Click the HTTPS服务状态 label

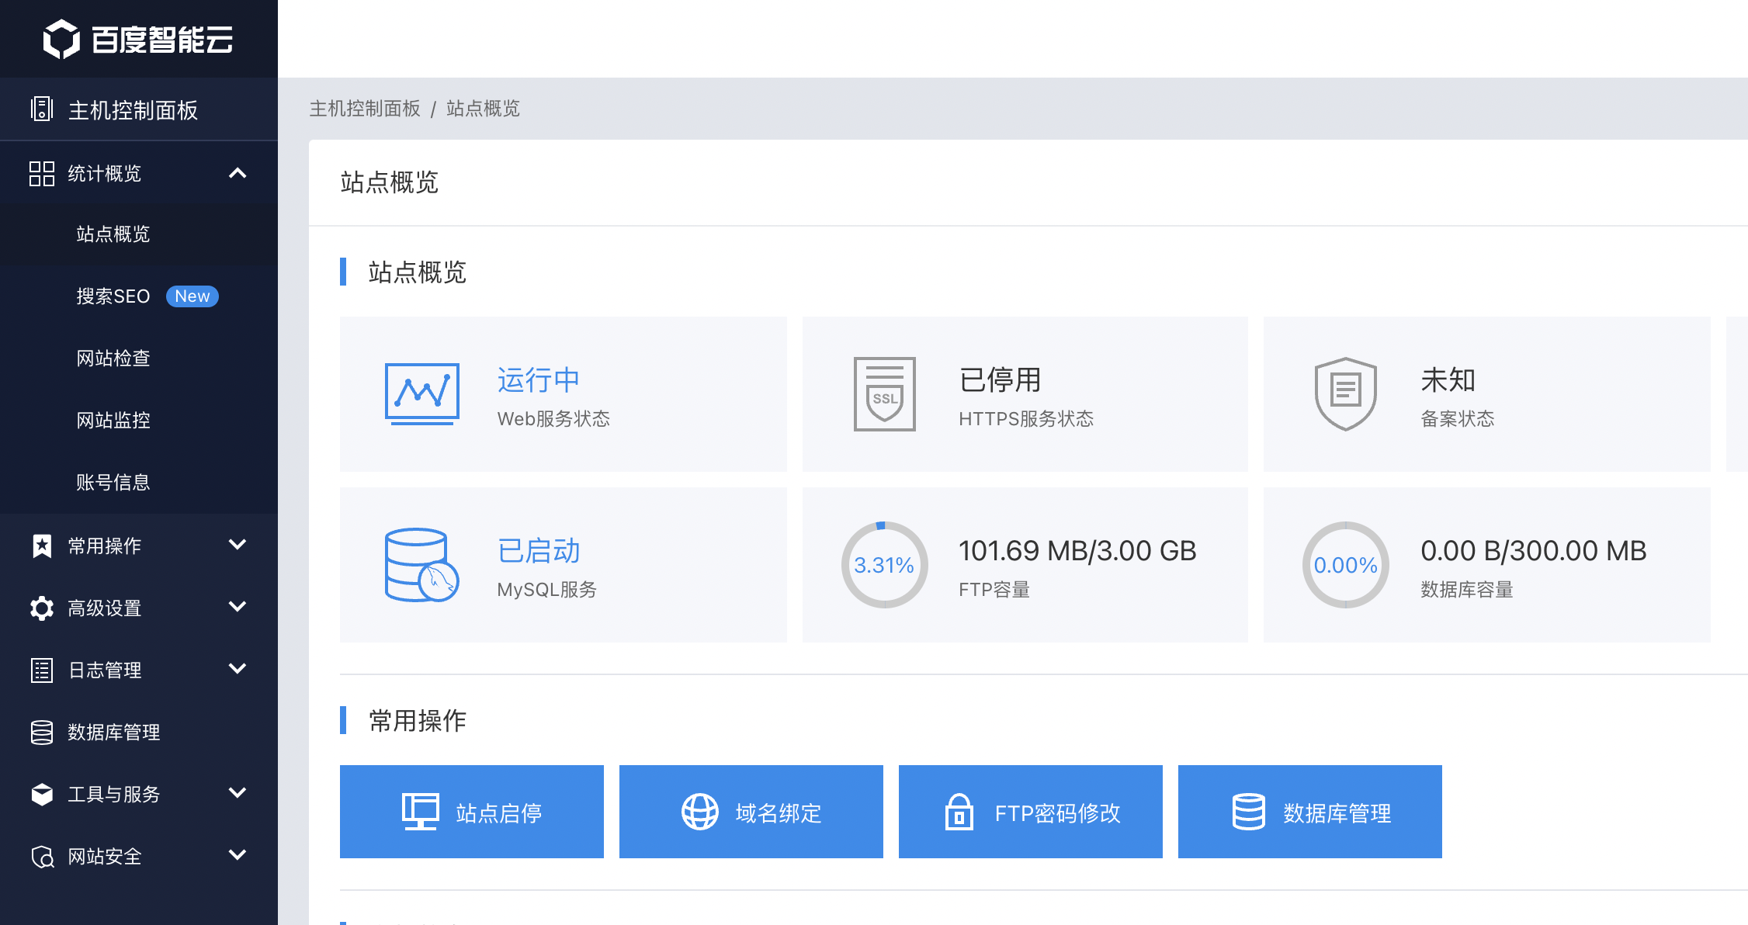1026,419
